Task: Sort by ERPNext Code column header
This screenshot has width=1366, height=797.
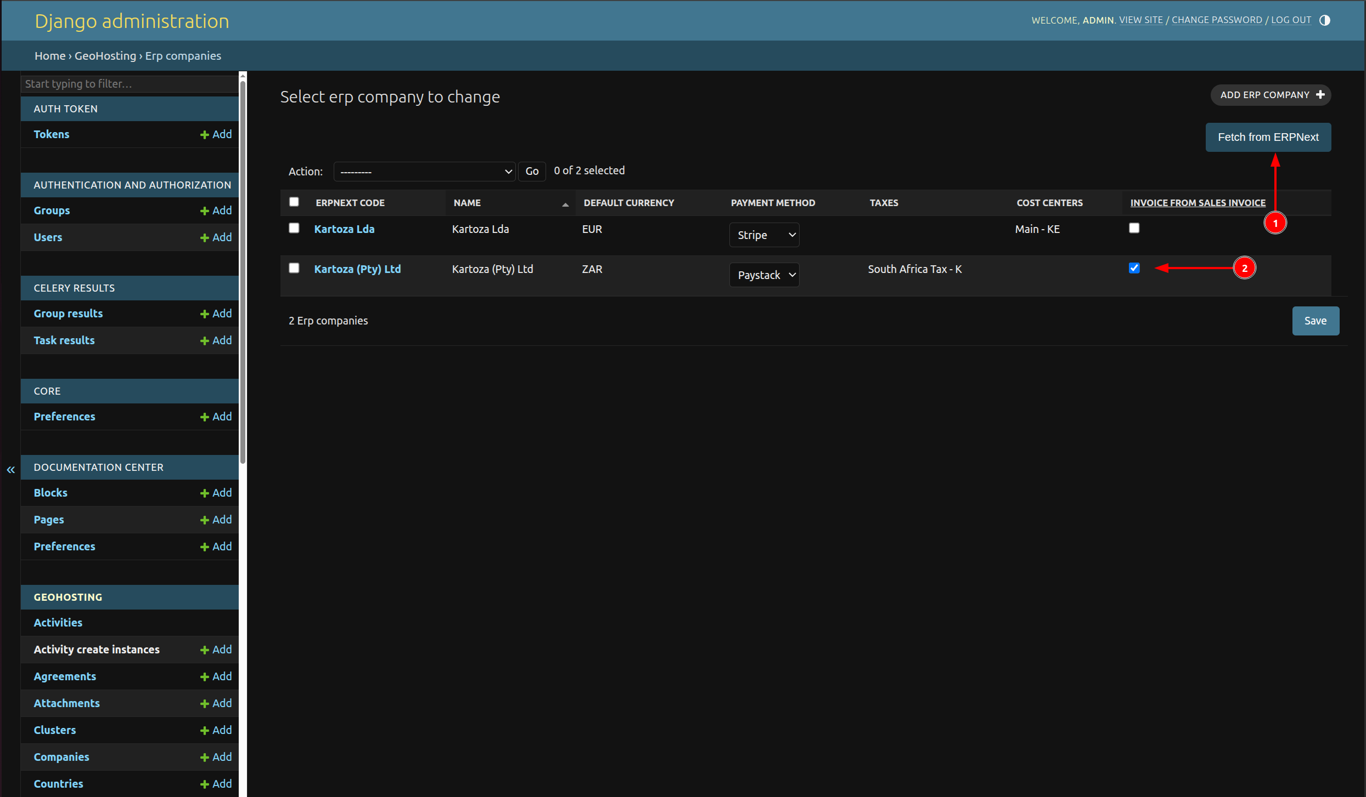Action: [350, 203]
